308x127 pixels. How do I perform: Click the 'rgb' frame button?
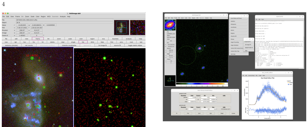(15, 42)
